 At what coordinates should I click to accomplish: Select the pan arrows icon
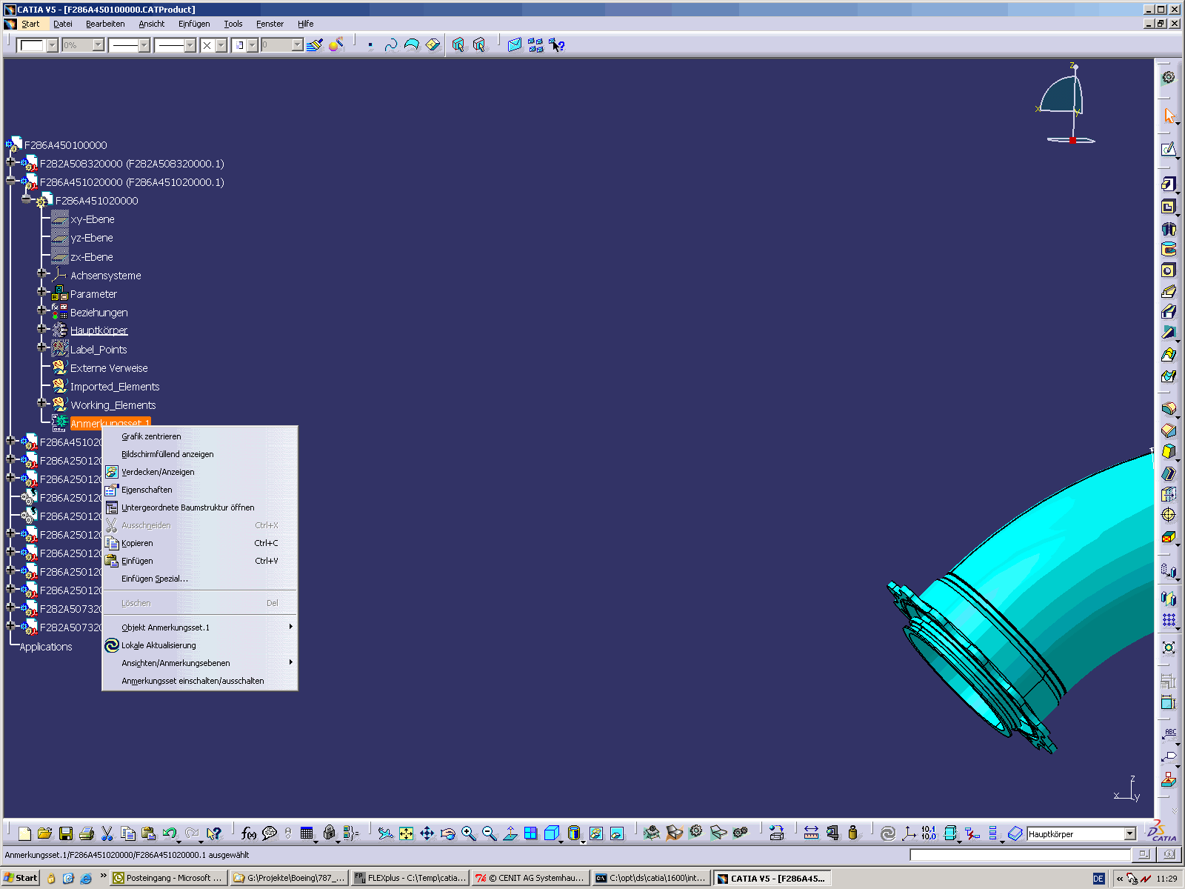(427, 833)
